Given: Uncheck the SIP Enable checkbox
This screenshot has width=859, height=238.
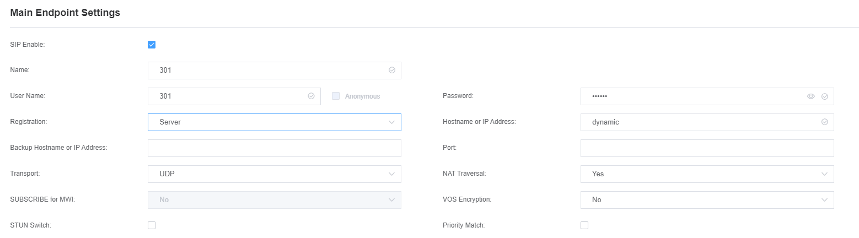Looking at the screenshot, I should 152,45.
